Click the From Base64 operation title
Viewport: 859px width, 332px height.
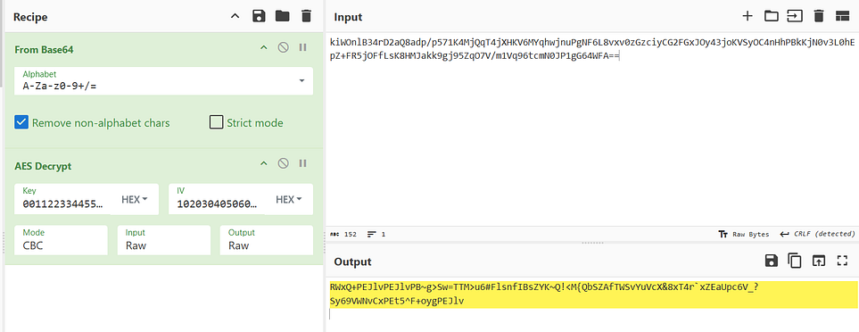pyautogui.click(x=44, y=50)
